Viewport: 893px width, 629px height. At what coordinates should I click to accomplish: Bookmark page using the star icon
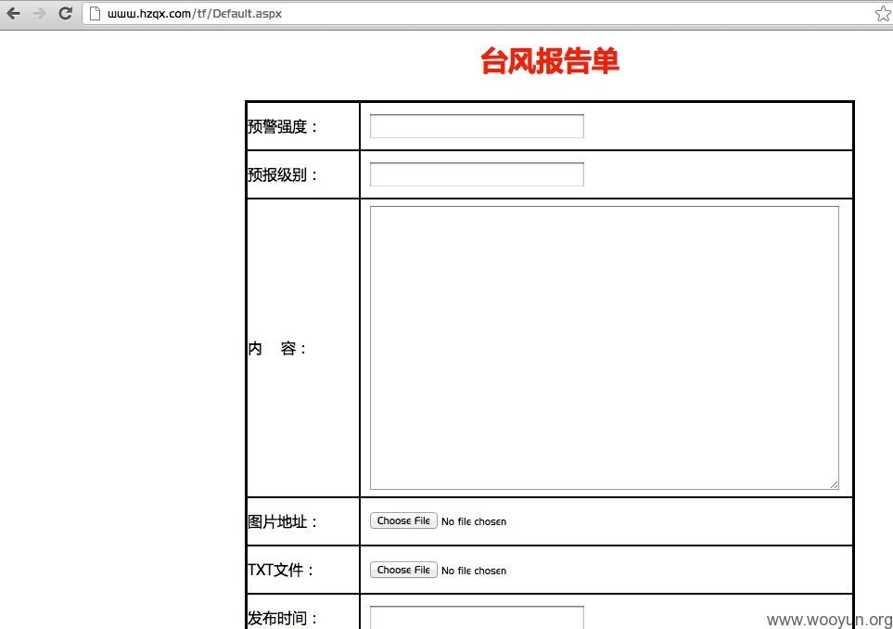click(883, 13)
